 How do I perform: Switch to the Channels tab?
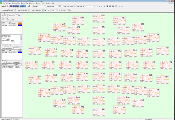[x=6, y=14]
